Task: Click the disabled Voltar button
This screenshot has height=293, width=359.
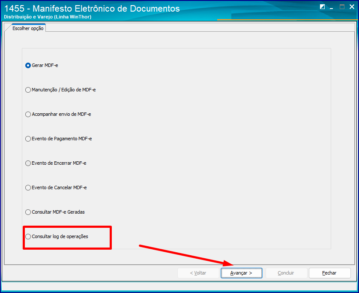Action: pyautogui.click(x=198, y=273)
